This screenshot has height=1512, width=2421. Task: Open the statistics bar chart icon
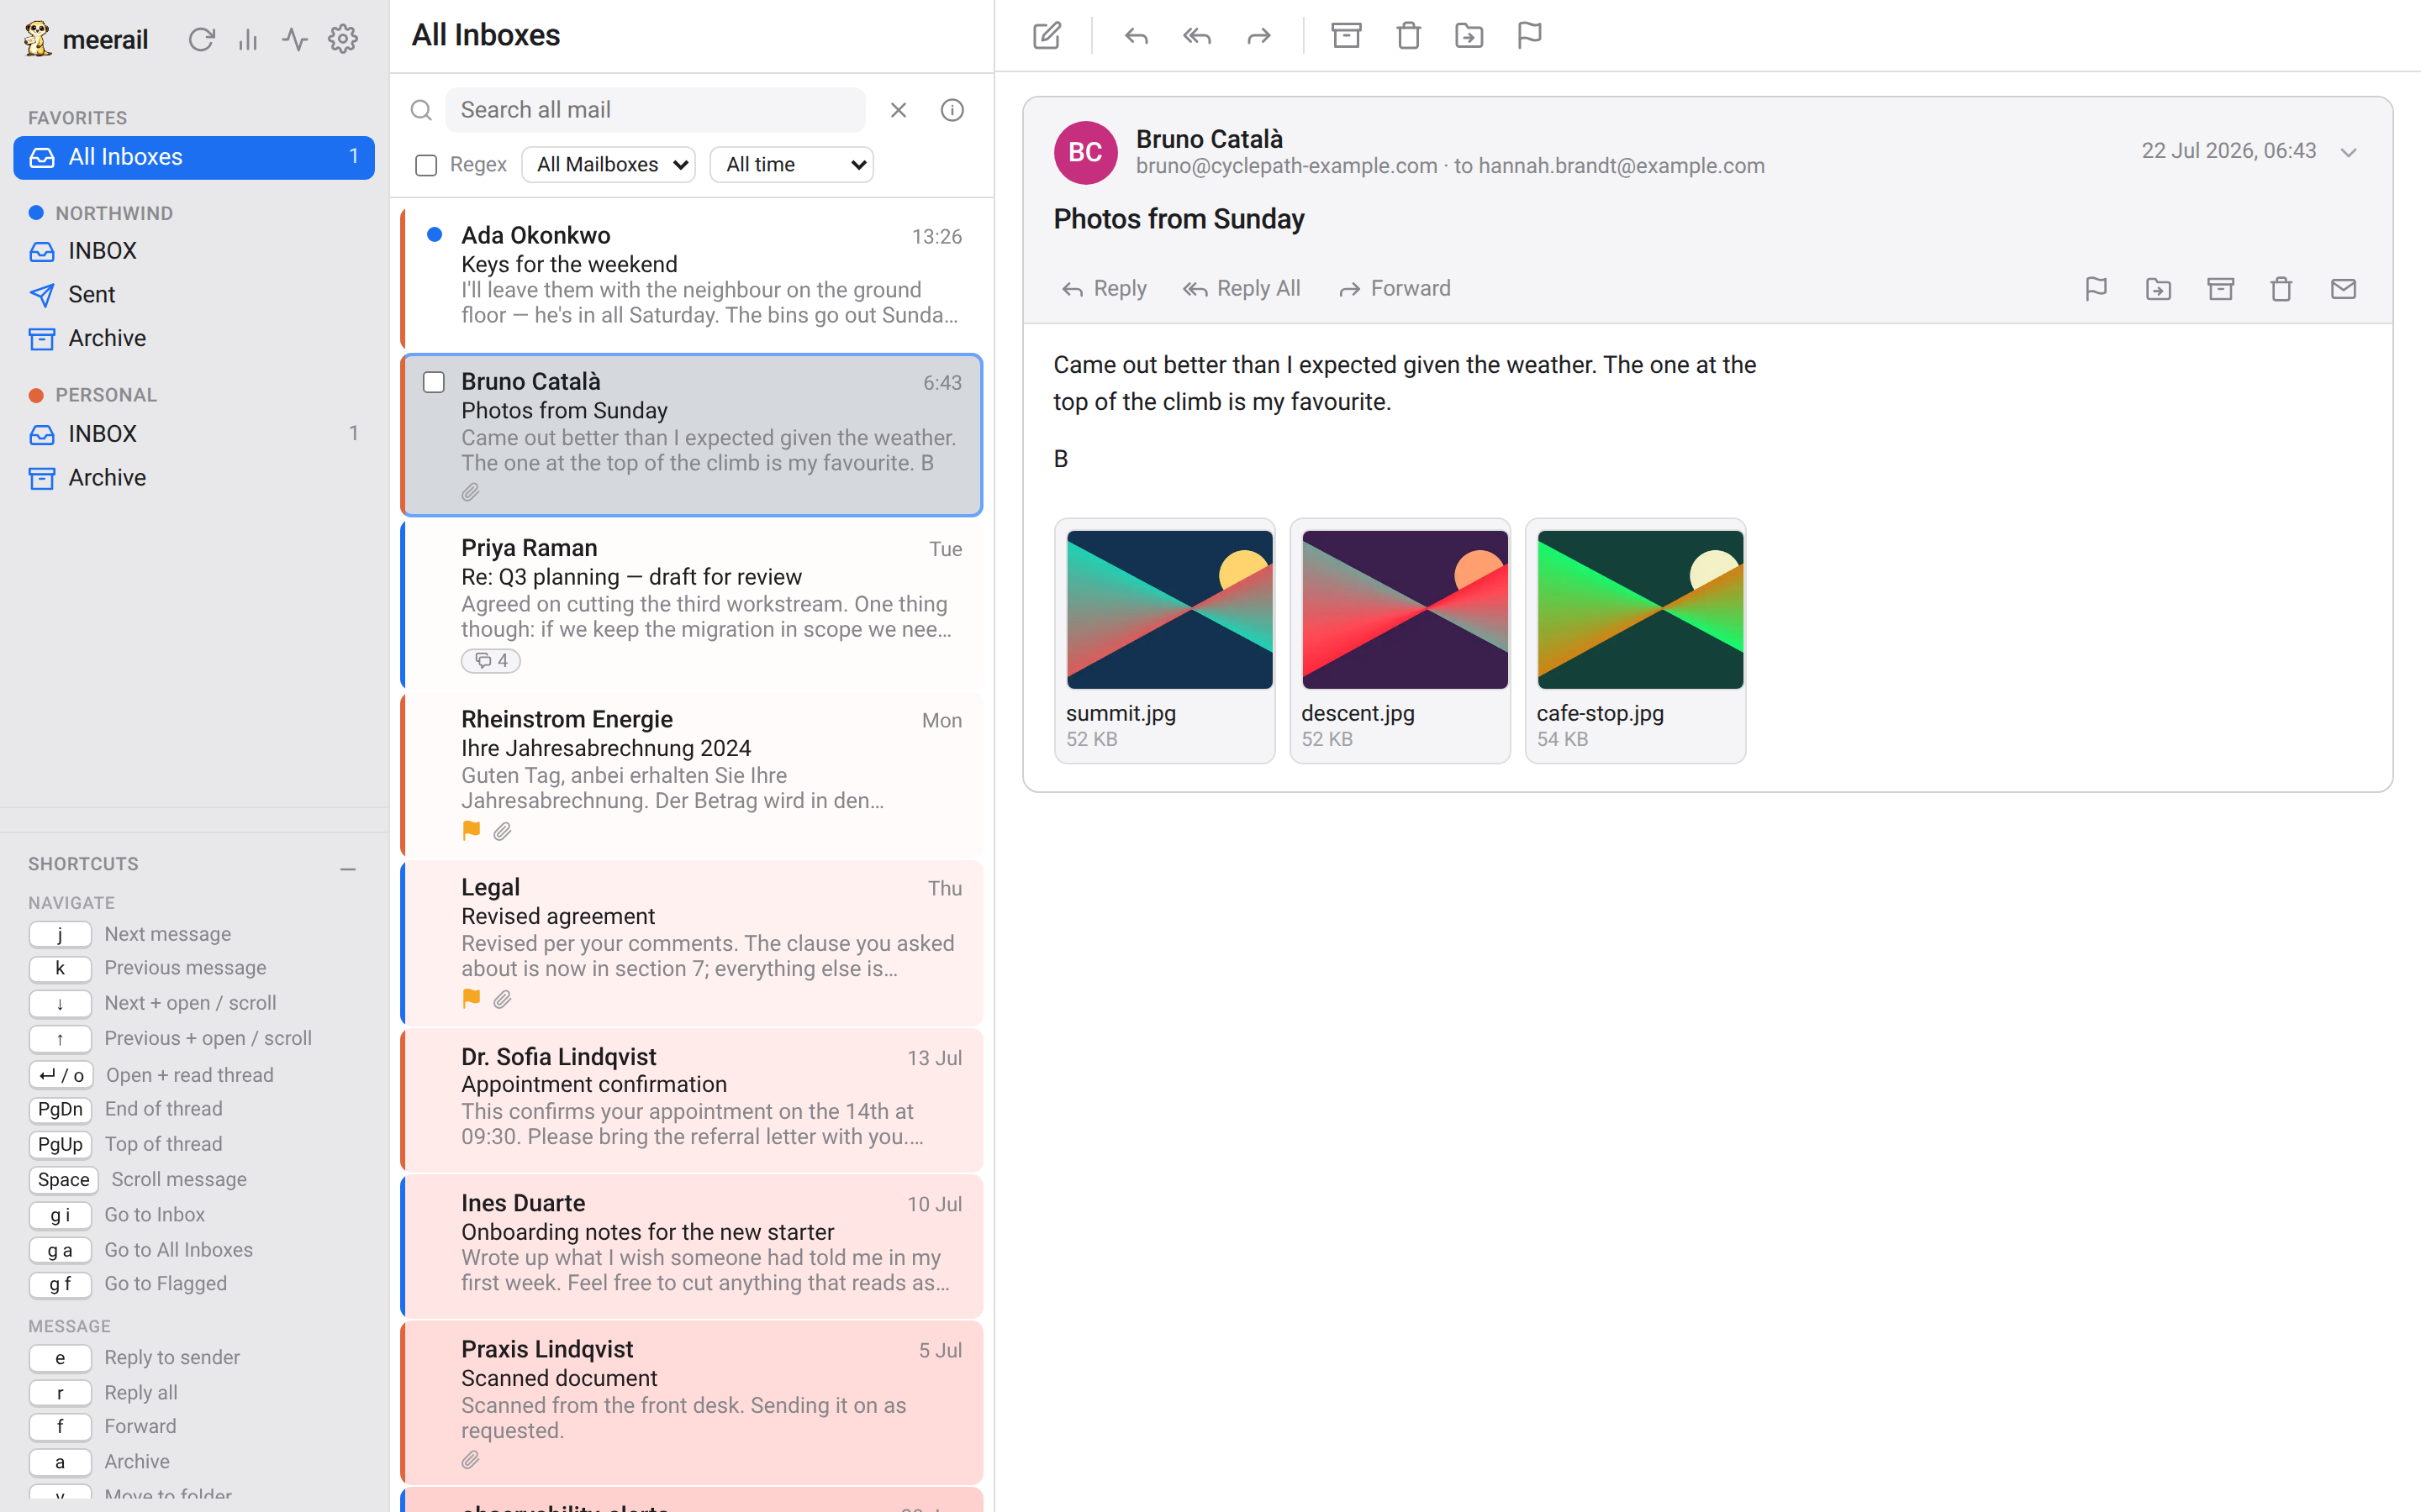coord(248,39)
